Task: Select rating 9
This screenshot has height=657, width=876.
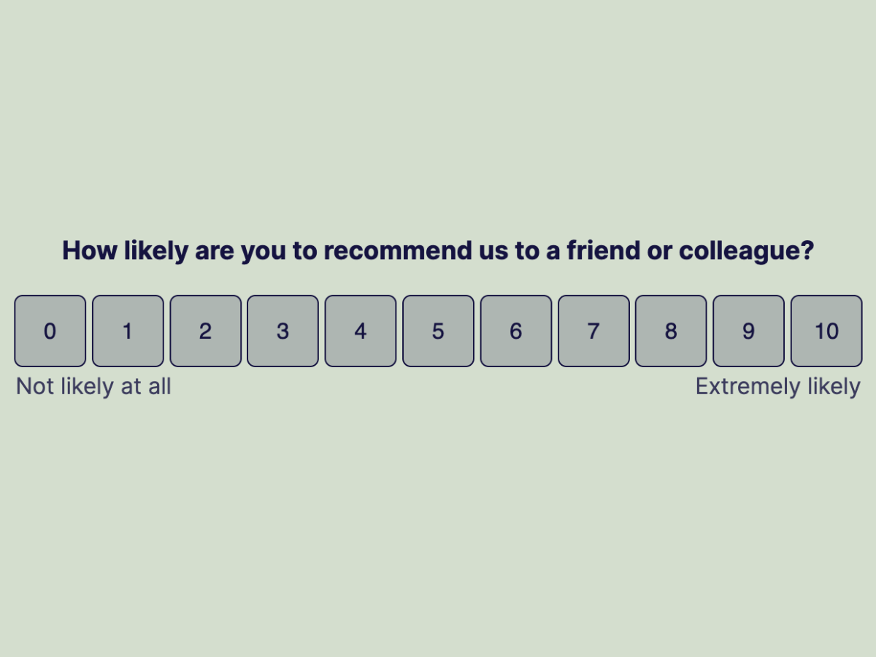Action: click(748, 331)
